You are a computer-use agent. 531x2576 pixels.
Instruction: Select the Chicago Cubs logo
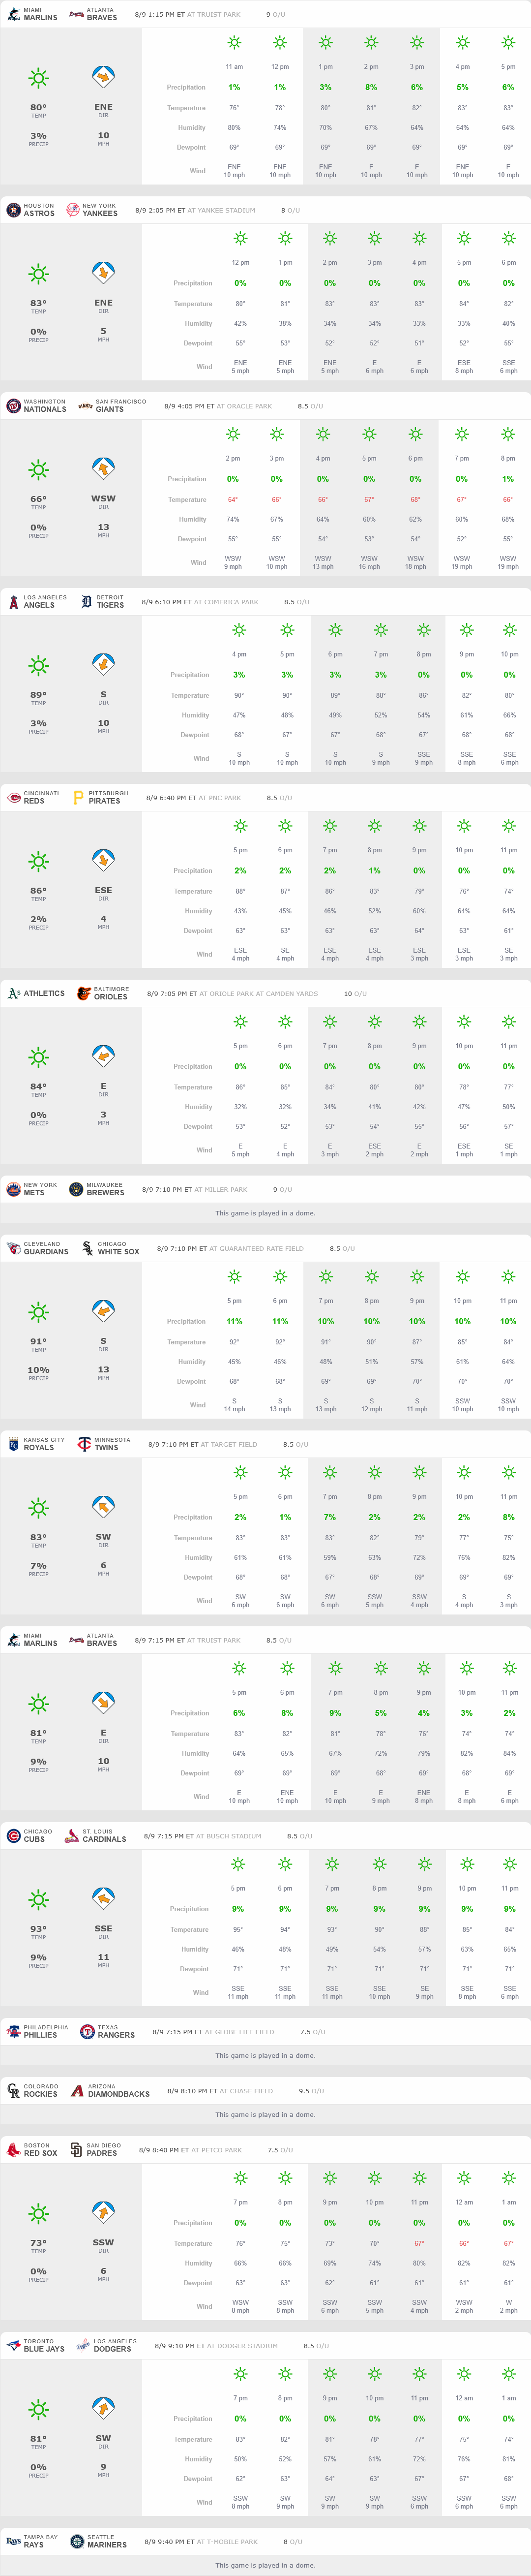pyautogui.click(x=13, y=1836)
